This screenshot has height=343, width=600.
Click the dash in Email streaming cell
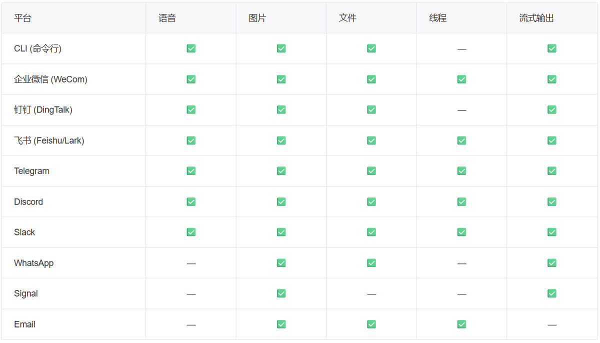coord(551,324)
